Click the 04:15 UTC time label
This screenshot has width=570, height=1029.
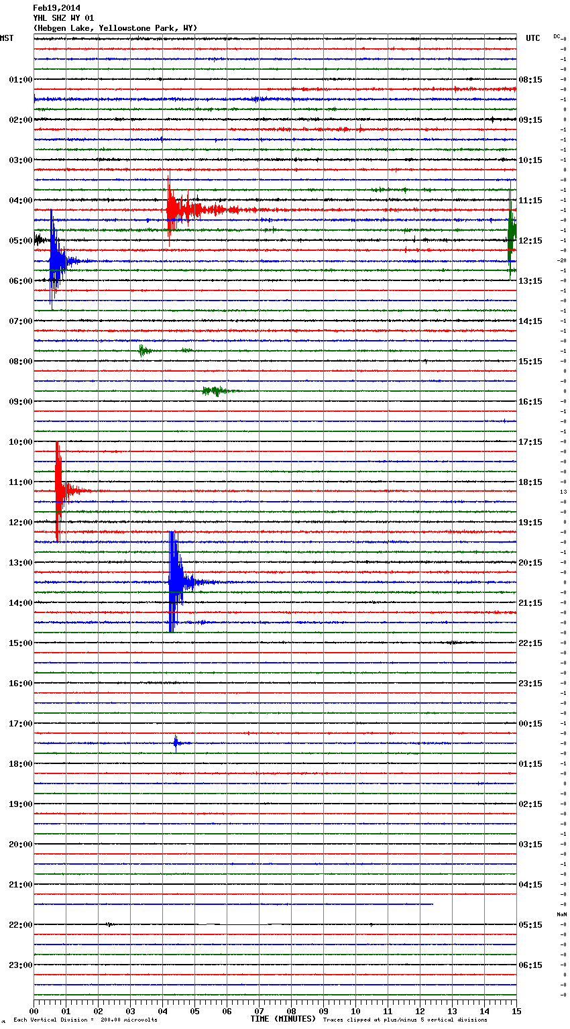[x=530, y=884]
